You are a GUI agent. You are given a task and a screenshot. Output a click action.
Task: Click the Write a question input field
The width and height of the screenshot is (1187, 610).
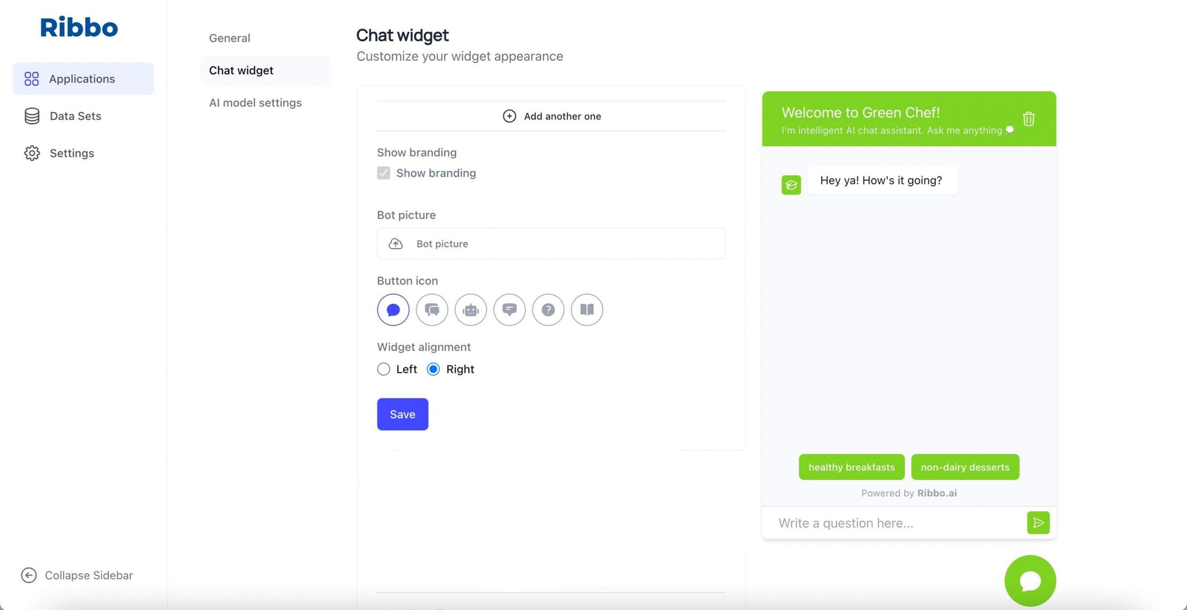[878, 522]
